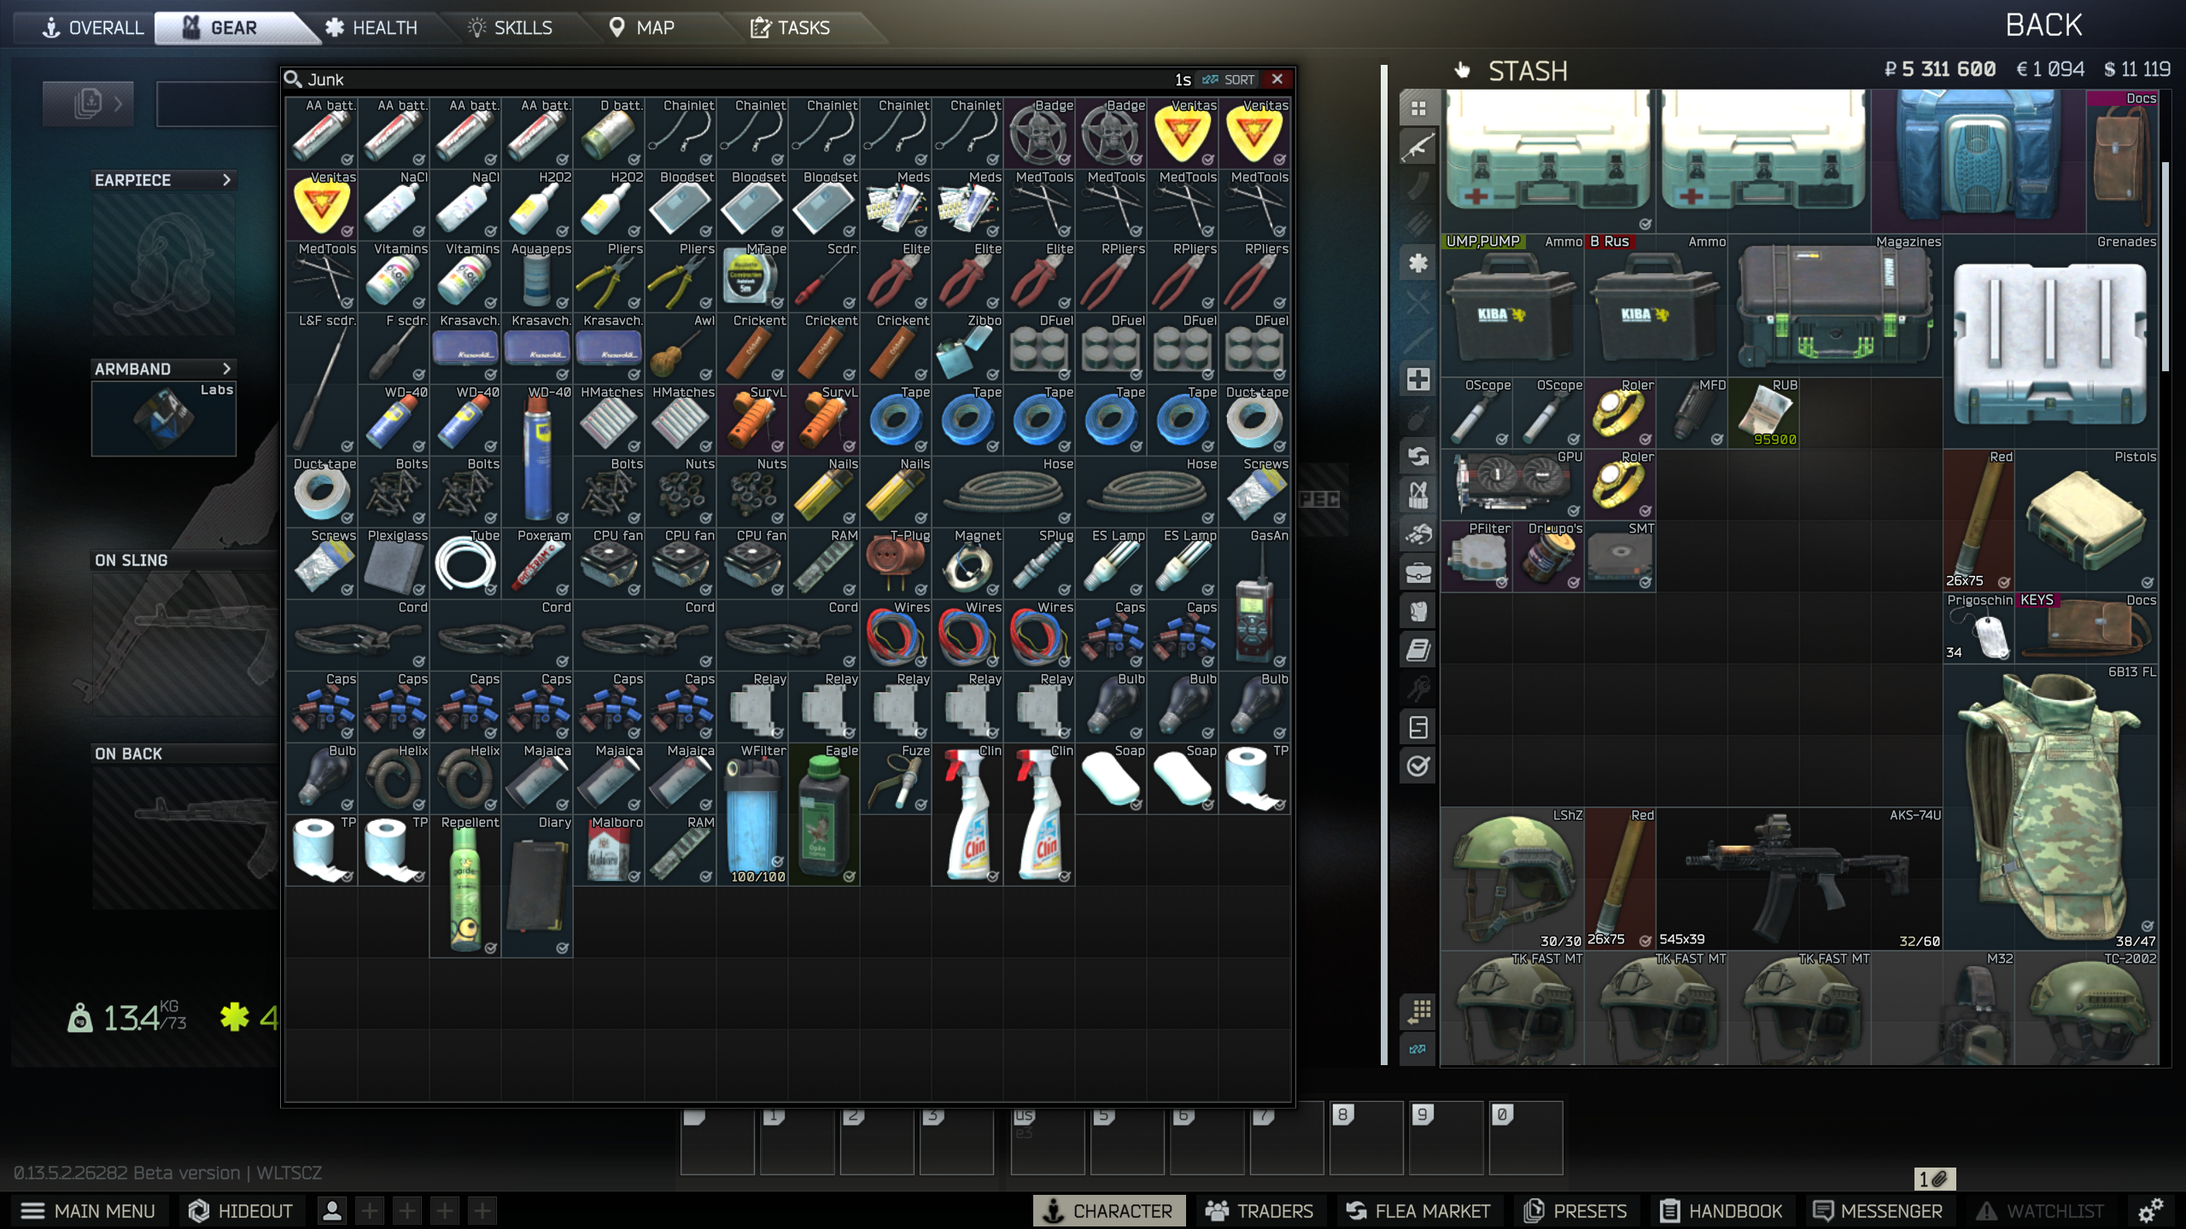2186x1229 pixels.
Task: Click the grid auto-arrange icon in stash
Action: [x=1418, y=1012]
